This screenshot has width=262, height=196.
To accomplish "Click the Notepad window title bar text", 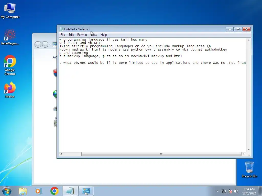I will coord(77,29).
